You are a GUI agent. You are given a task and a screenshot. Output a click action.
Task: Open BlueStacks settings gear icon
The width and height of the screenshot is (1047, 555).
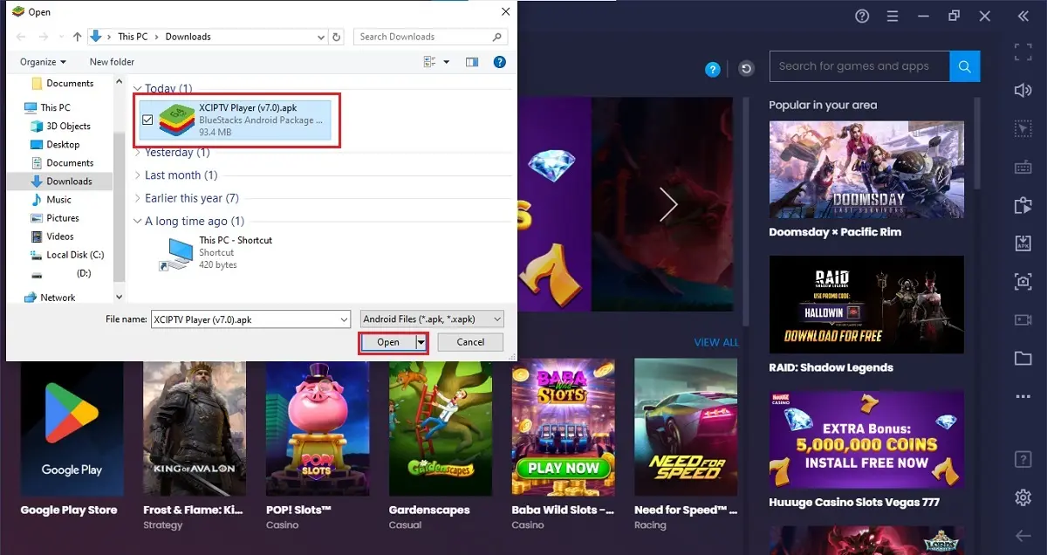coord(1023,497)
